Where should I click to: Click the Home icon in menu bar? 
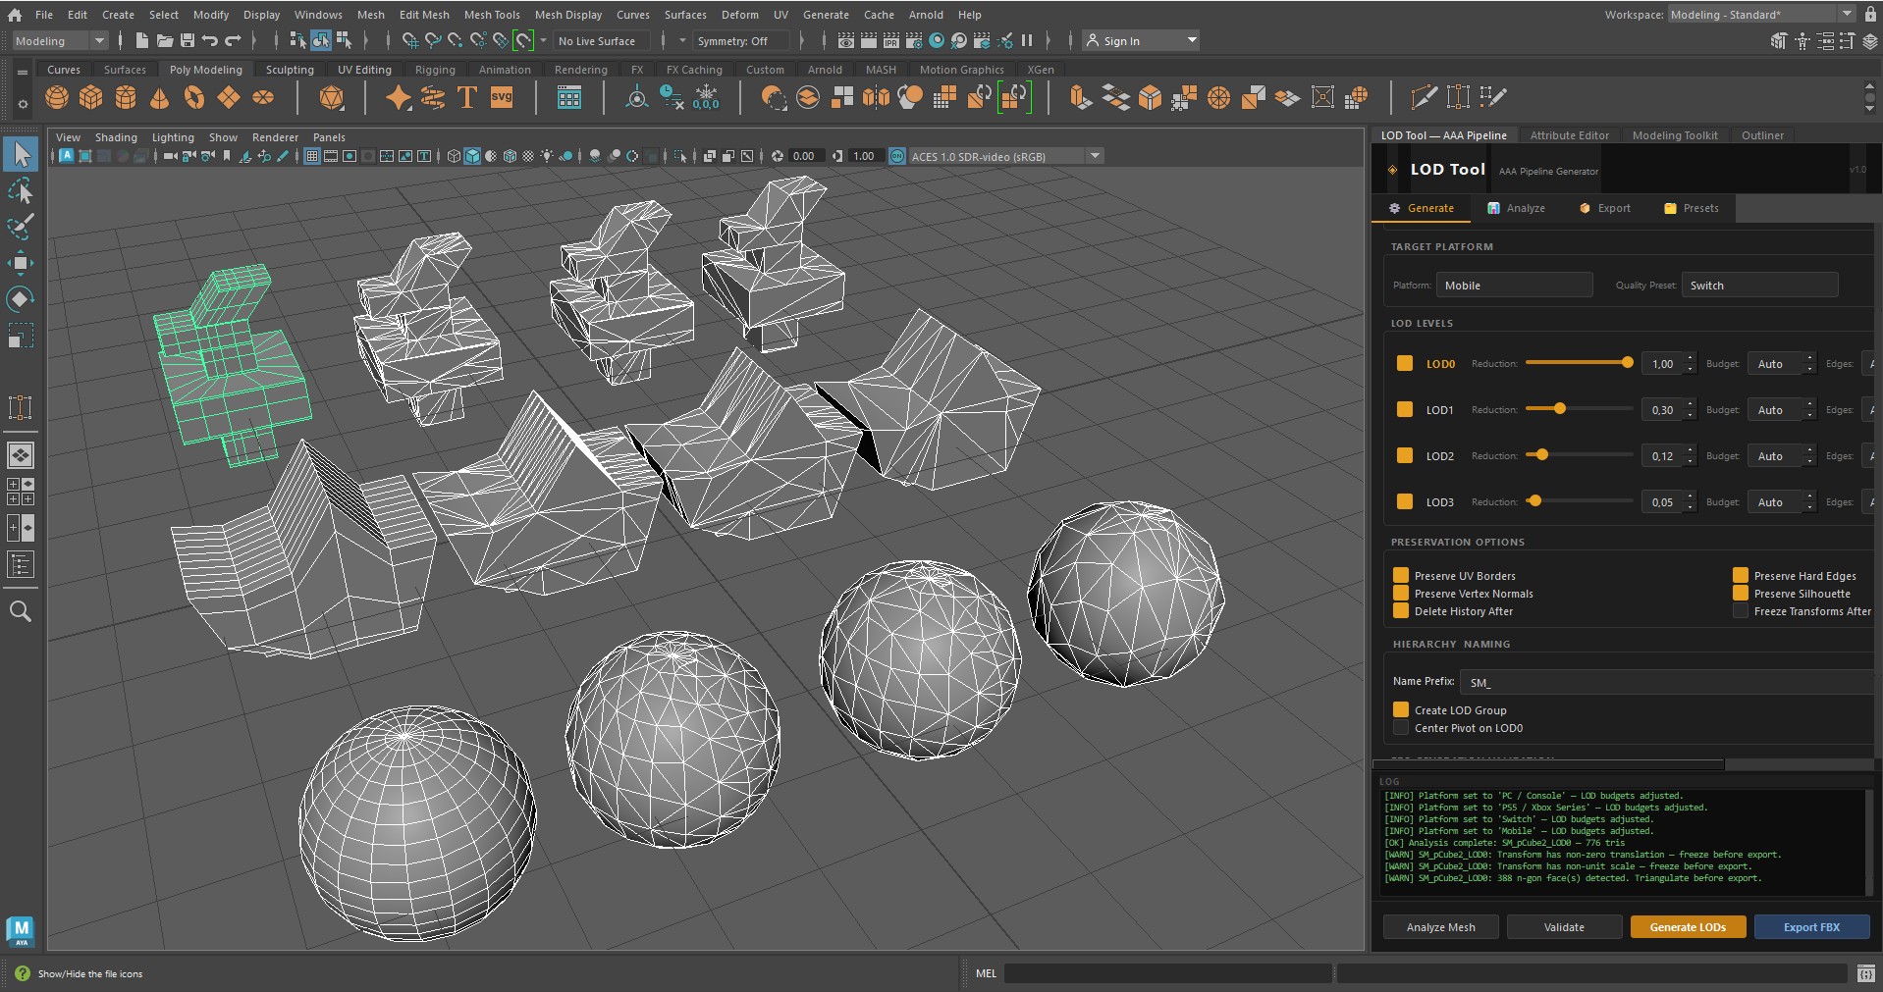click(x=15, y=15)
